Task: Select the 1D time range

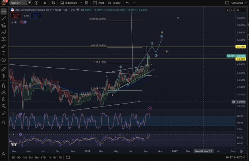Action: click(x=14, y=157)
